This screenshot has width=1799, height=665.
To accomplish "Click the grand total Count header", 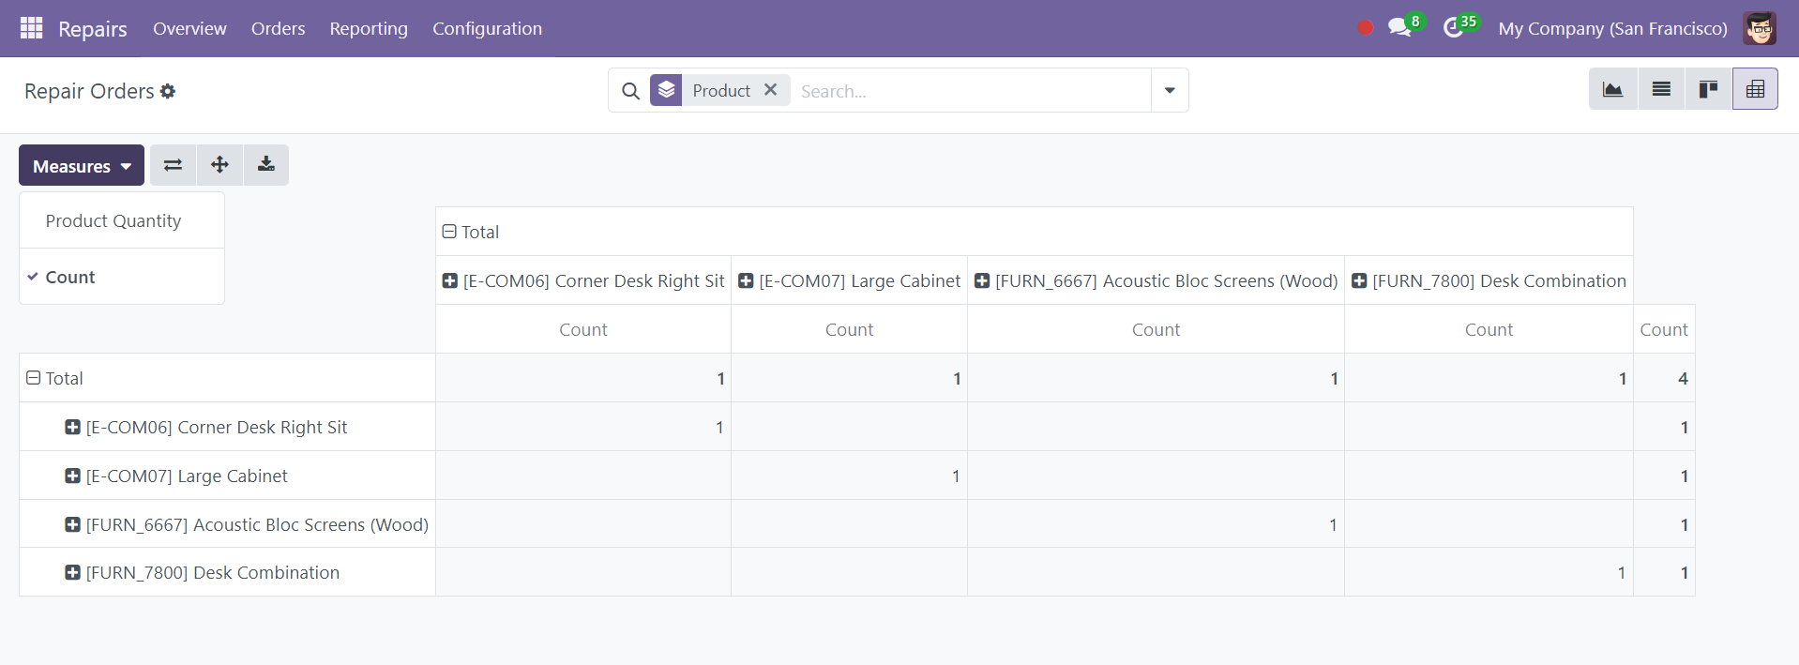I will (x=1664, y=329).
